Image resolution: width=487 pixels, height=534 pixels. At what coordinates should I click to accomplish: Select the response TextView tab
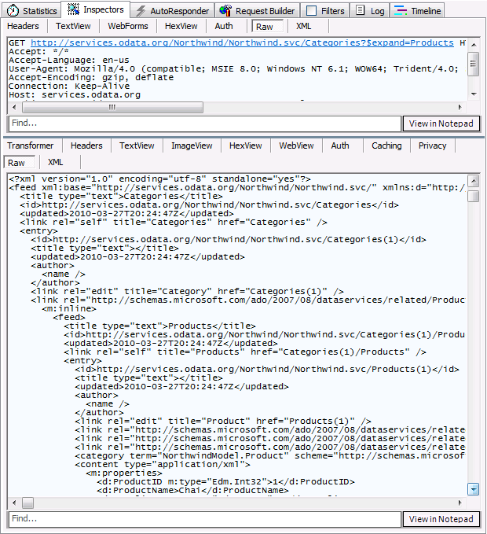(x=137, y=145)
